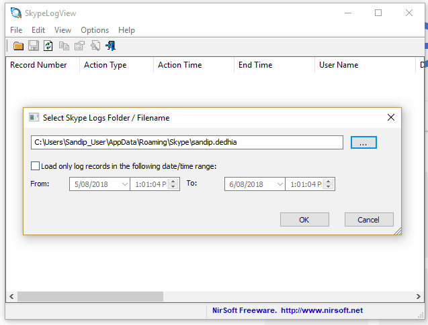The width and height of the screenshot is (428, 325).
Task: Sort by the End Time column header
Action: pyautogui.click(x=274, y=65)
